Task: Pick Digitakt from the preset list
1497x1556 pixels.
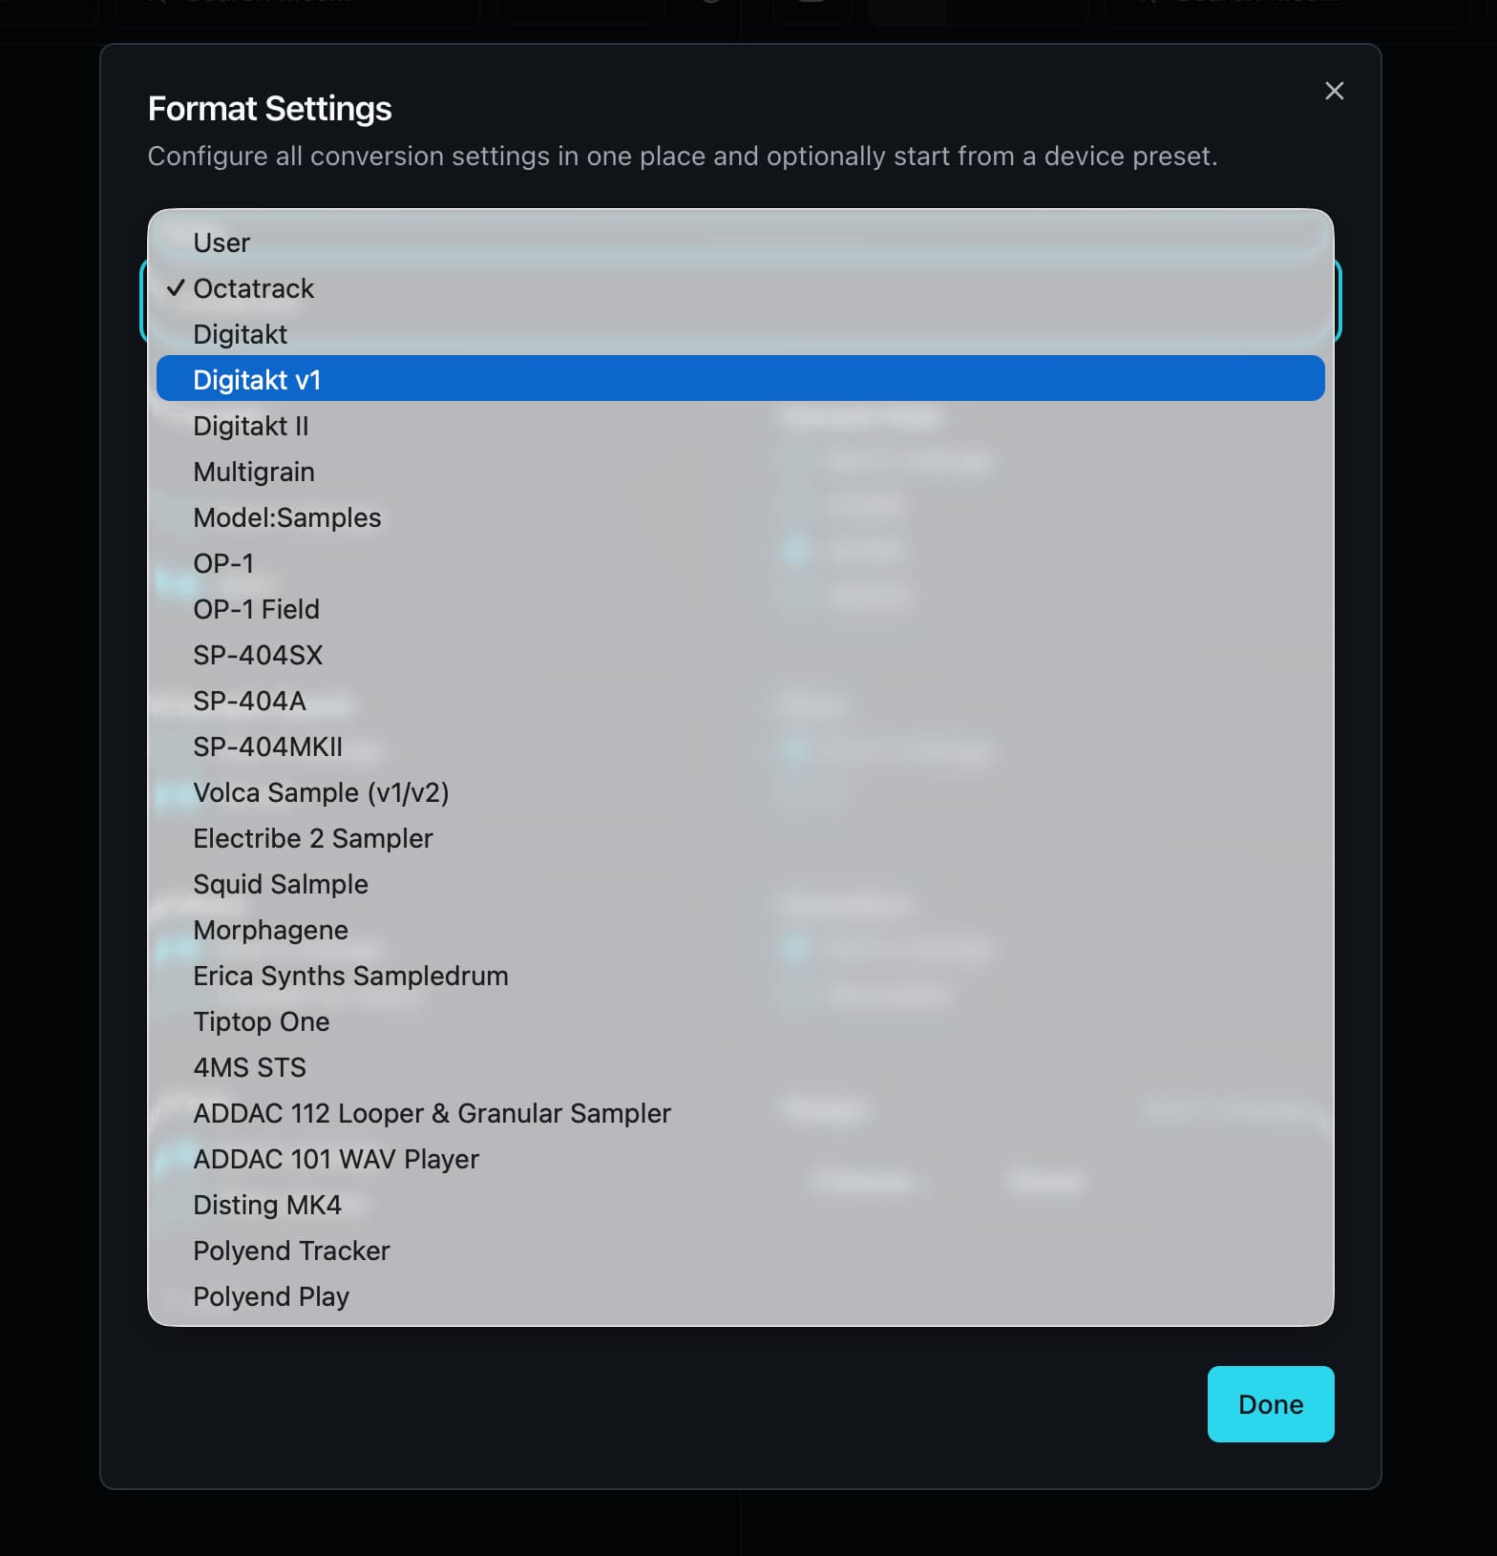Action: (x=240, y=334)
